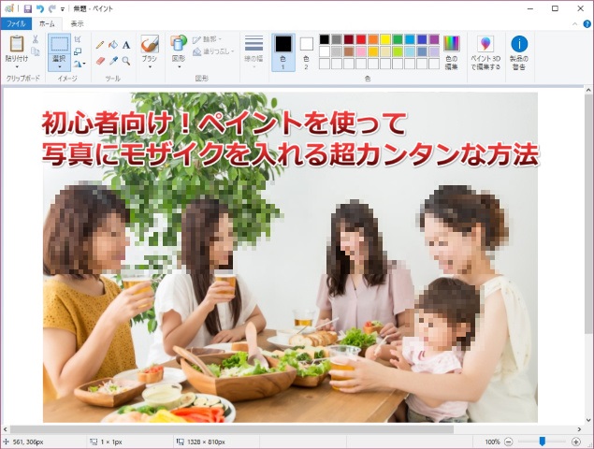Screen dimensions: 594x449
Task: Click the Paint app icon in title bar
Action: (9, 8)
